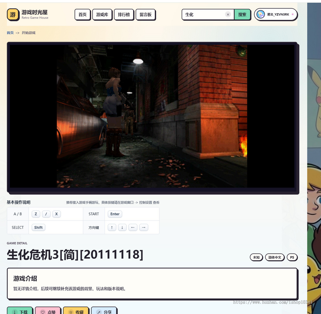Click the X key cap

click(56, 214)
